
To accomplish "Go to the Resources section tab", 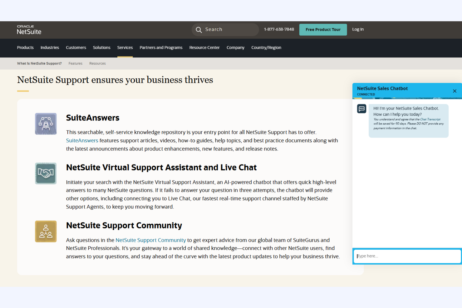I will point(97,63).
